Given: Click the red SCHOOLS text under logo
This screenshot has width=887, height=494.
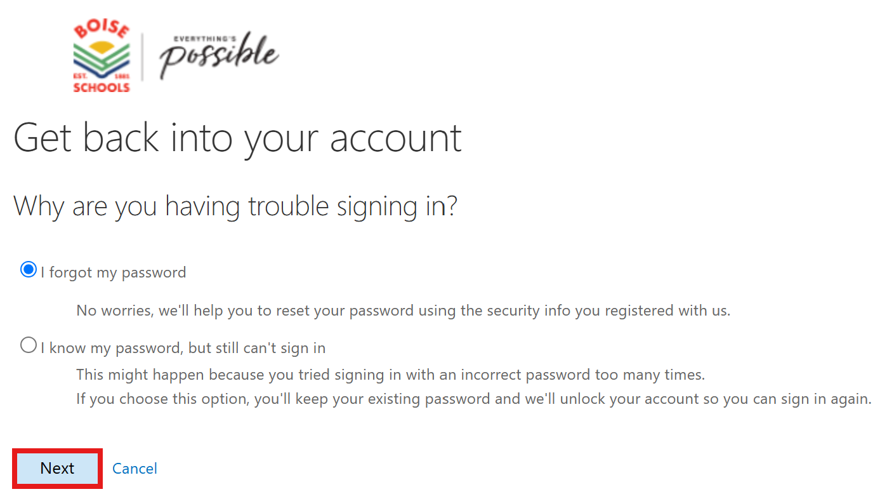Looking at the screenshot, I should (102, 88).
